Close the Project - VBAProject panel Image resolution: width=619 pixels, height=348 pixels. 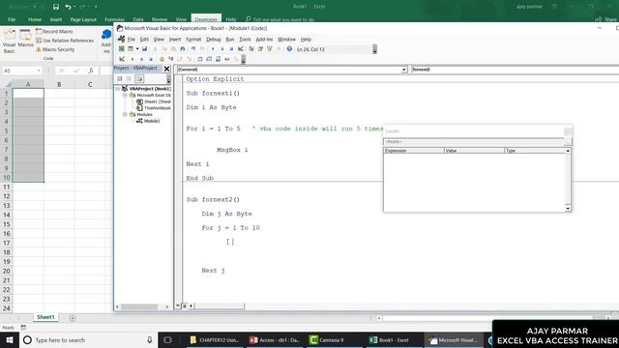click(x=166, y=69)
